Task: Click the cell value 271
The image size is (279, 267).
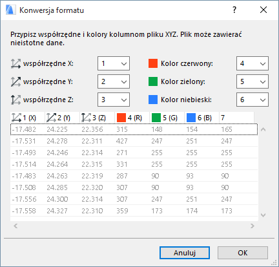Action: (122, 153)
